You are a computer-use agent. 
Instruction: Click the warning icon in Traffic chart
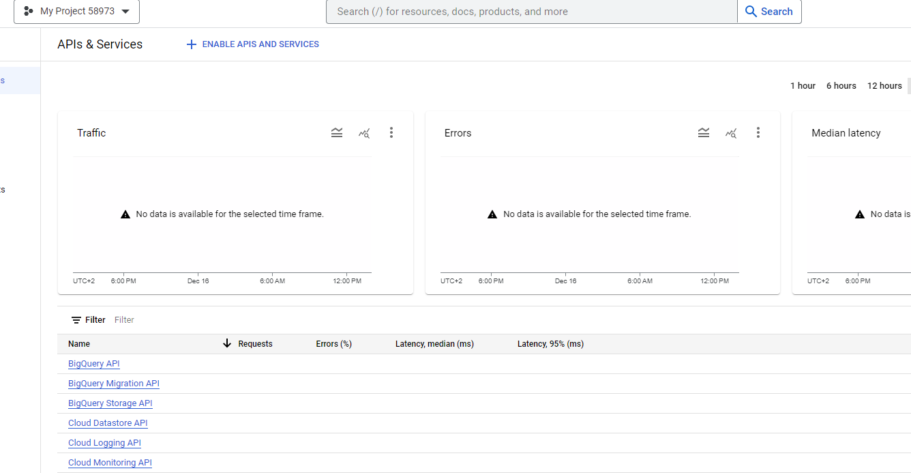click(125, 214)
